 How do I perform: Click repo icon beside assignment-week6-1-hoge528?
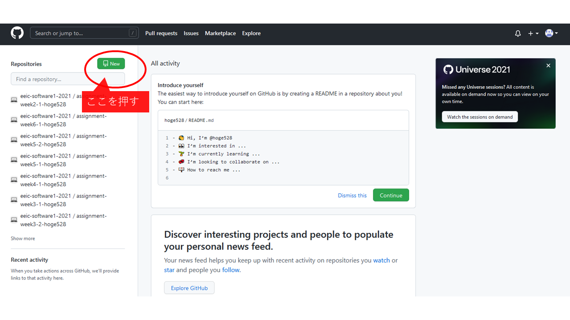[x=14, y=120]
